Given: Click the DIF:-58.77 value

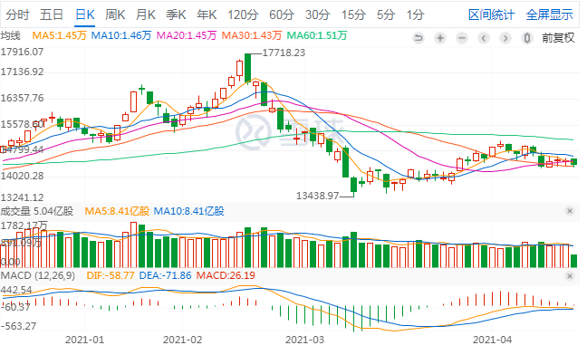Looking at the screenshot, I should coord(111,275).
